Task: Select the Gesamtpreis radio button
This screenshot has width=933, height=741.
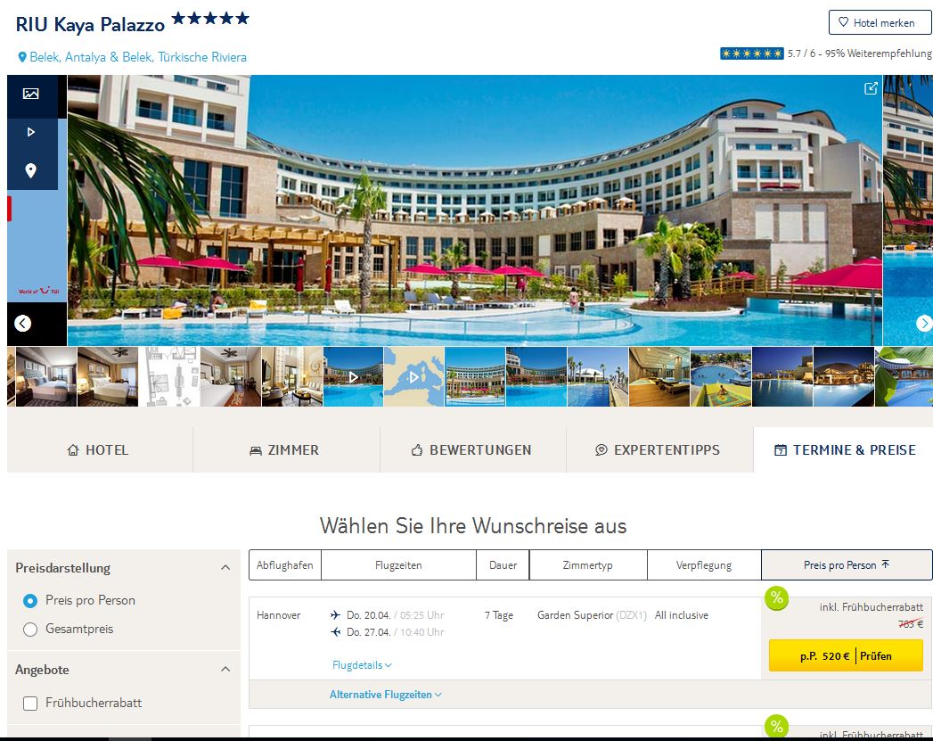Action: click(29, 630)
